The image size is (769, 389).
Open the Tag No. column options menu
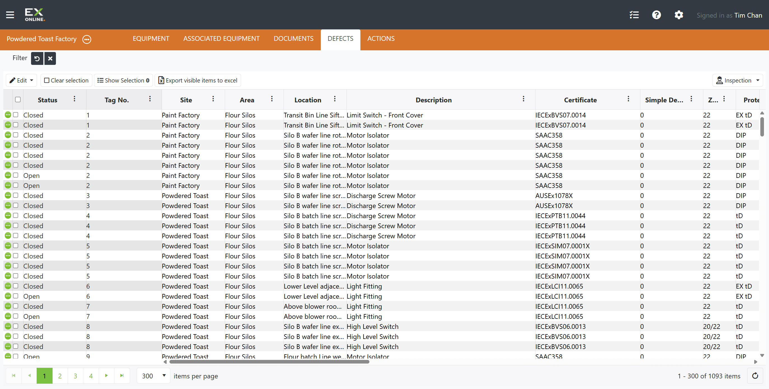pyautogui.click(x=150, y=99)
